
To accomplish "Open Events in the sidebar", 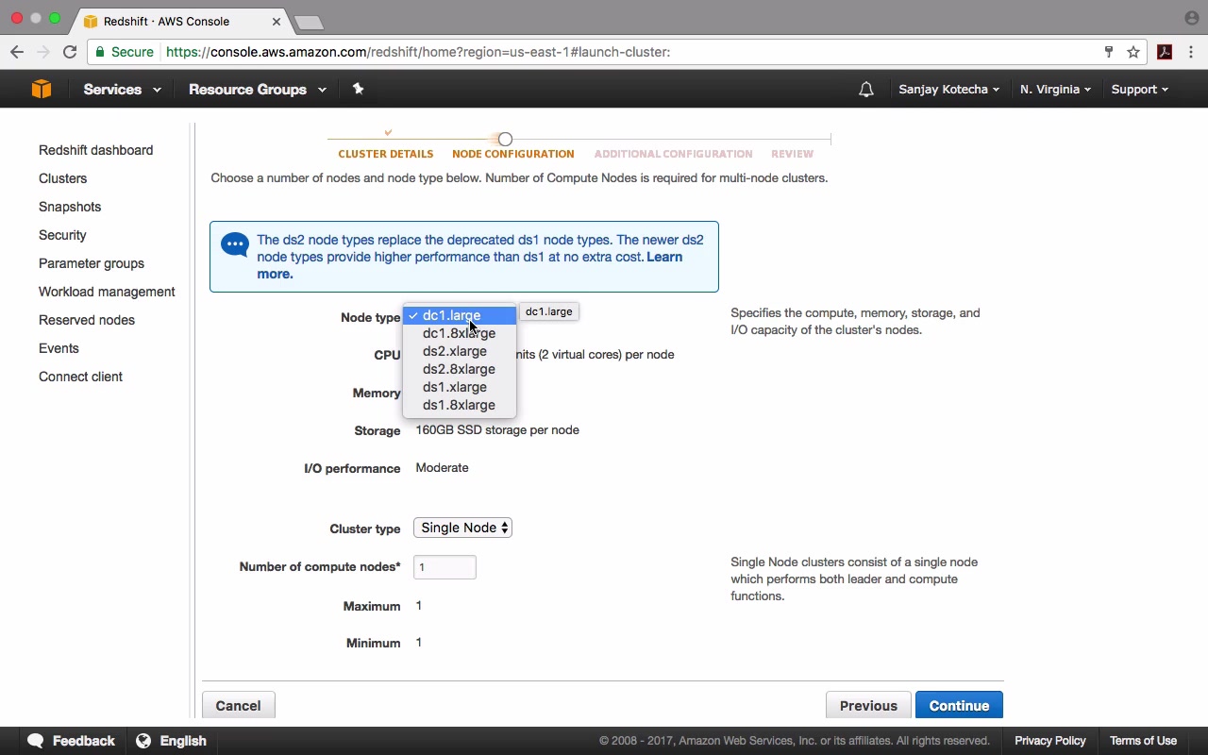I will coord(59,348).
